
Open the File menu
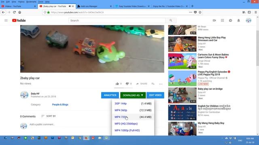pyautogui.click(x=3, y=2)
